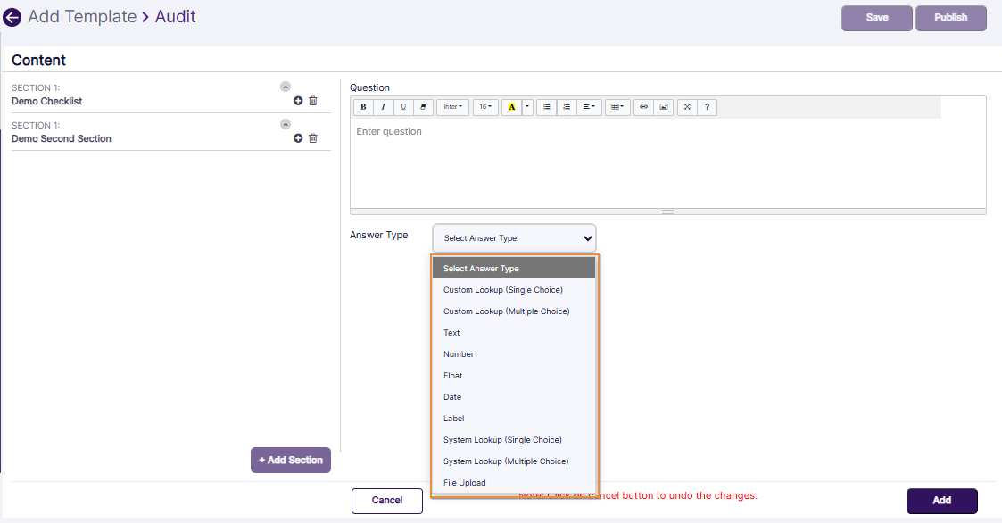The height and width of the screenshot is (523, 1002).
Task: Add a question to Demo Checklist section
Action: pos(298,100)
